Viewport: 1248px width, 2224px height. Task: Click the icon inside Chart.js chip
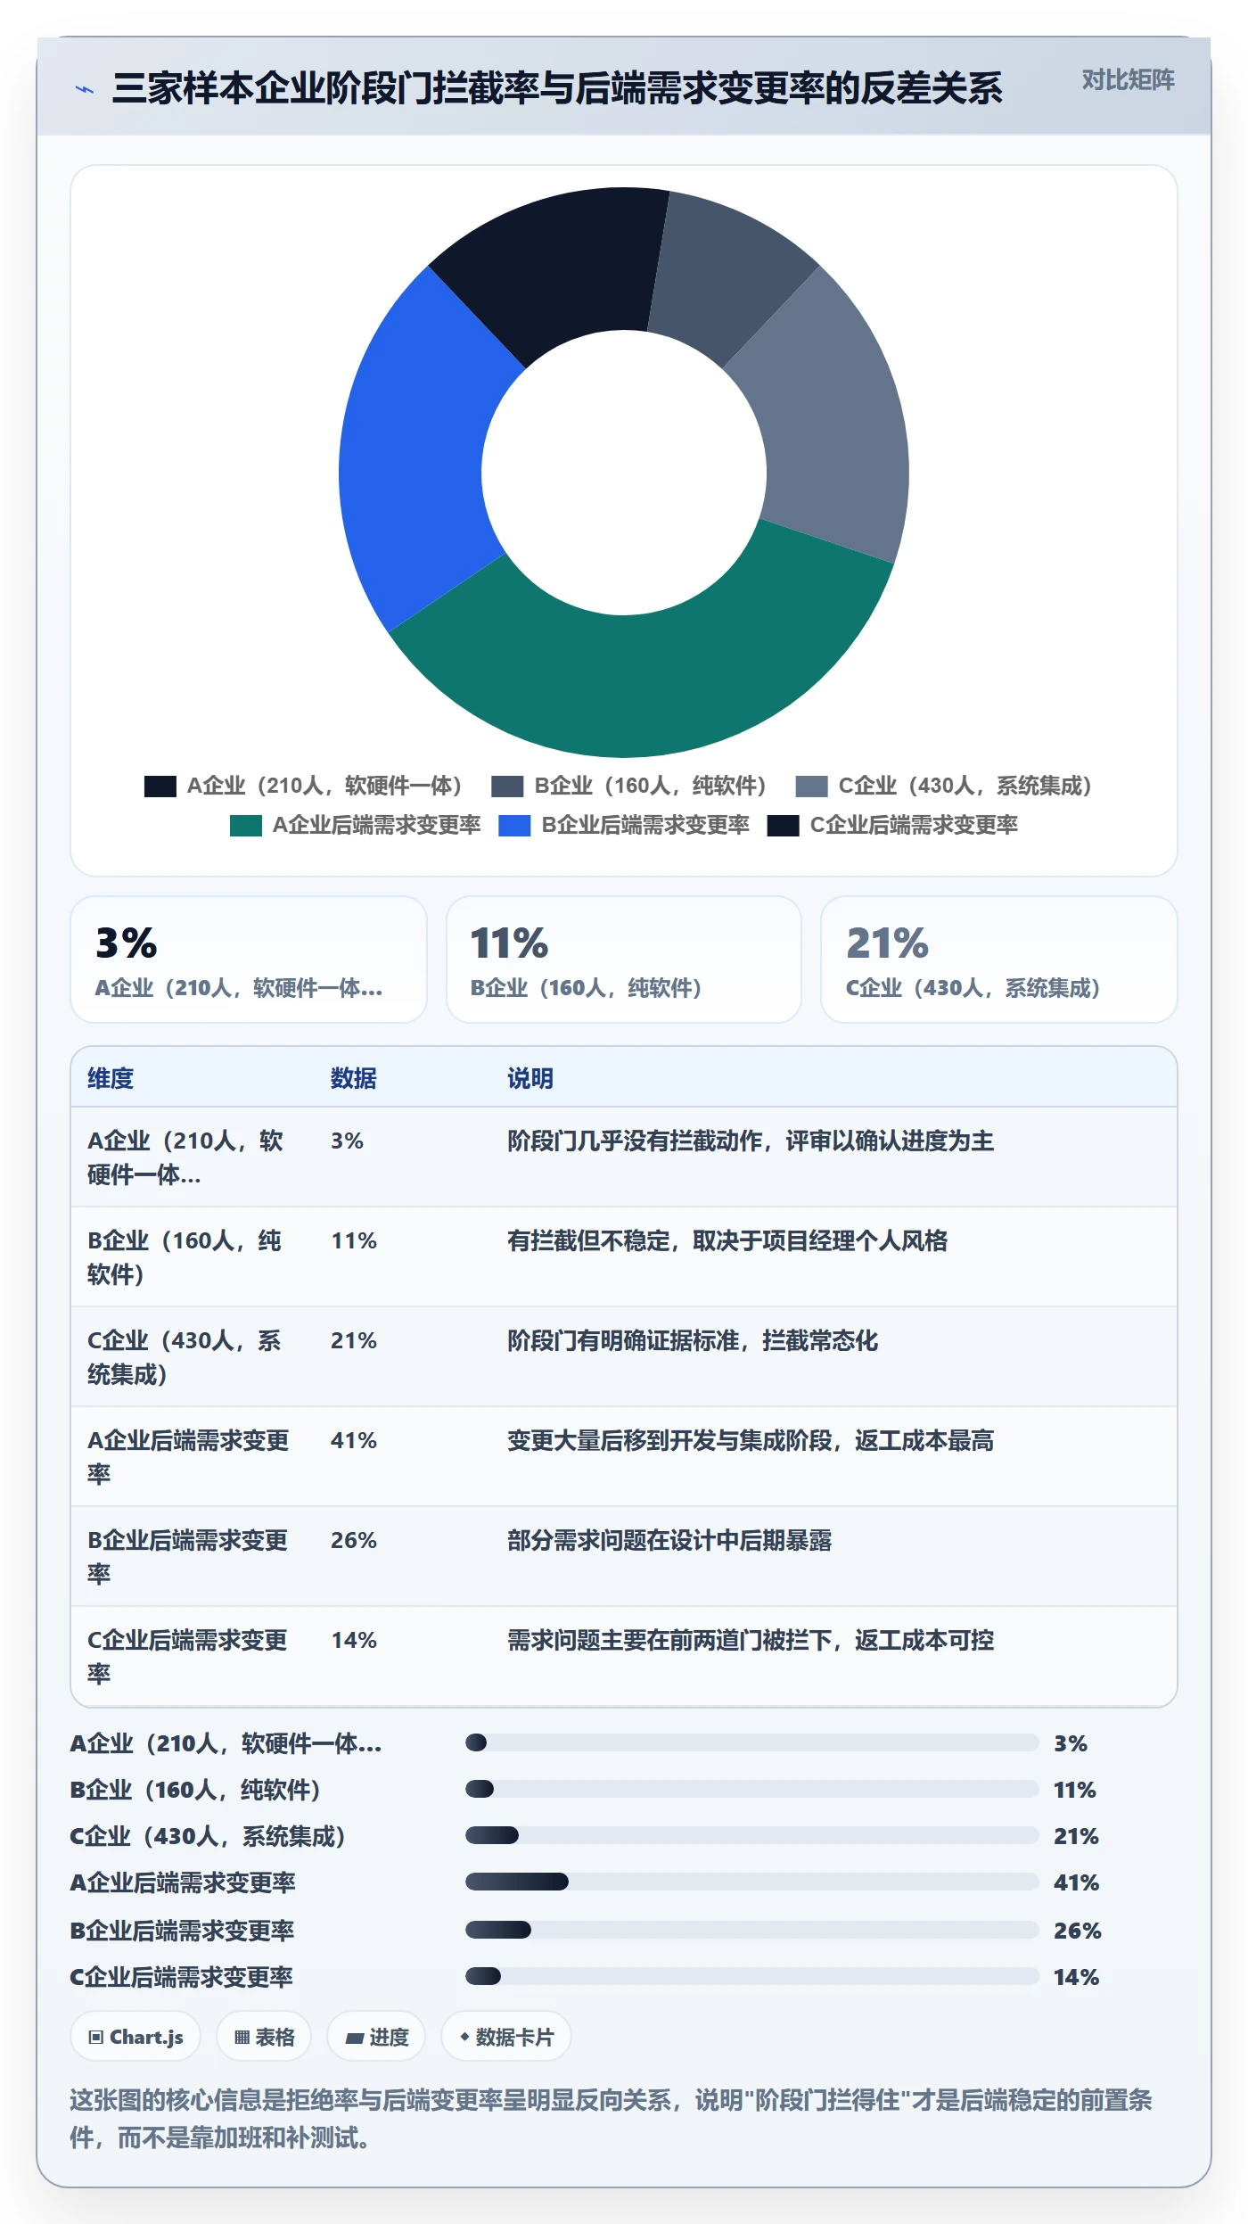point(96,2038)
